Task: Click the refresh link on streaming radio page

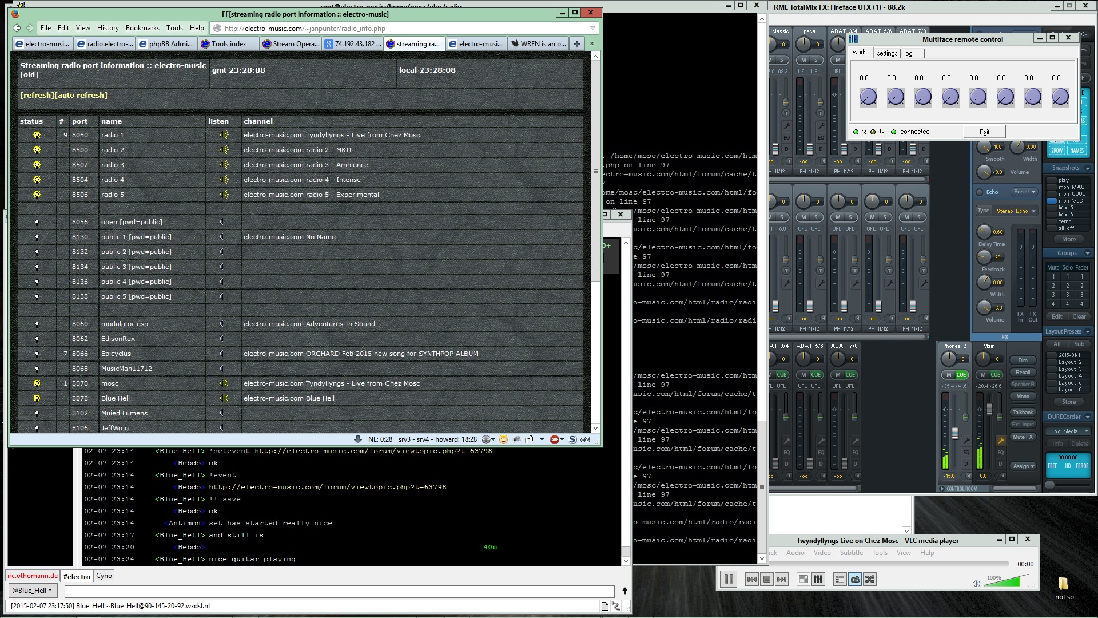Action: coord(35,95)
